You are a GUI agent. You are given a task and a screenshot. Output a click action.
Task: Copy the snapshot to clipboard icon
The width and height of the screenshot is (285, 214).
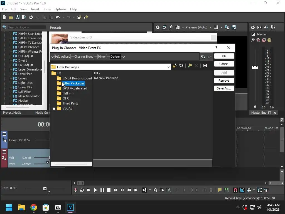point(227,27)
